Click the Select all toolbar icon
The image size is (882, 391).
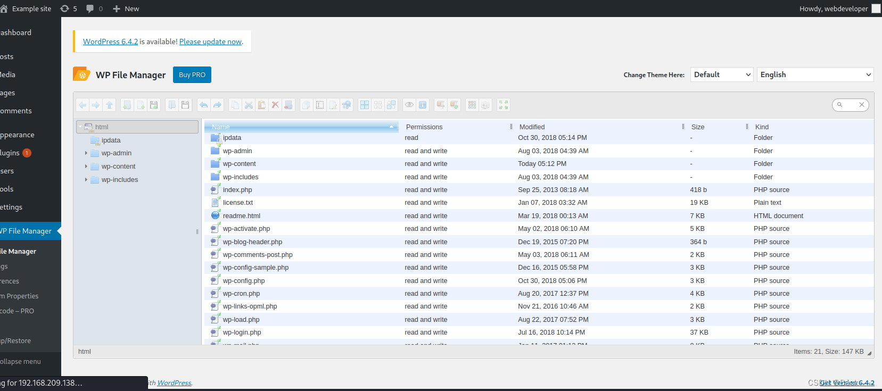[365, 105]
